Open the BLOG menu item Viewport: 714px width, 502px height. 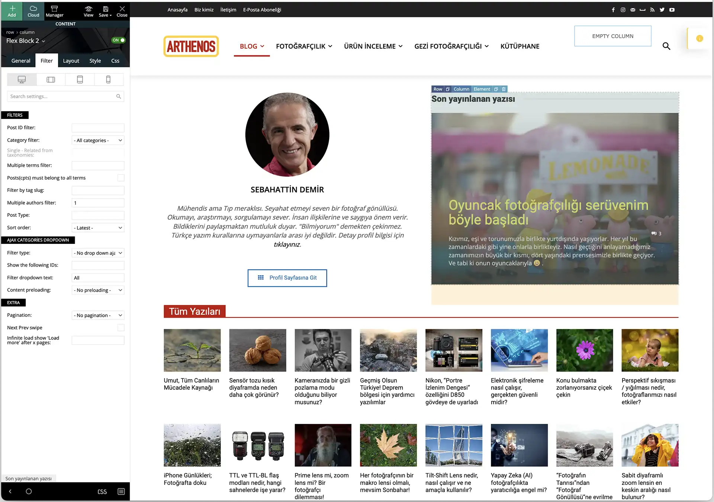(252, 46)
